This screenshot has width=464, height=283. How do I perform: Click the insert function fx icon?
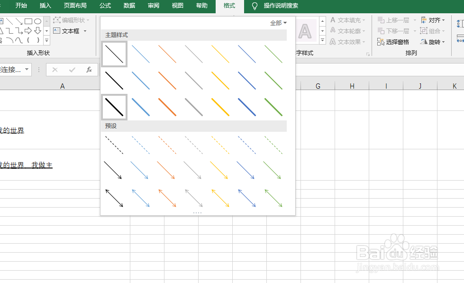(x=89, y=70)
